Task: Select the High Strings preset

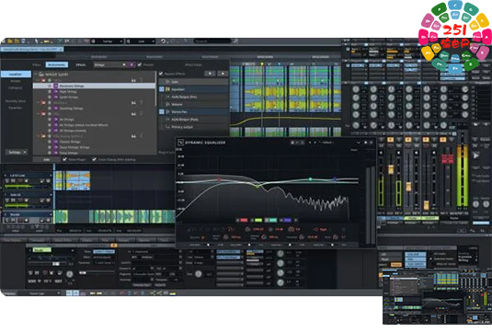Action: pos(68,91)
